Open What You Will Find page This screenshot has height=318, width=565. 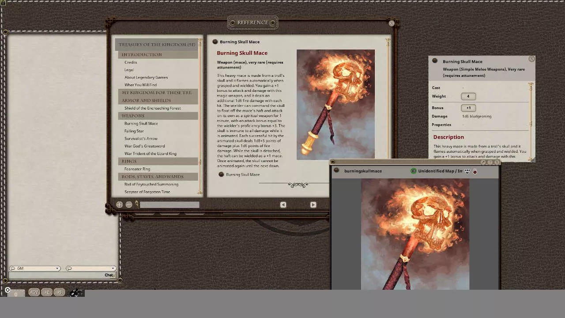pos(140,85)
